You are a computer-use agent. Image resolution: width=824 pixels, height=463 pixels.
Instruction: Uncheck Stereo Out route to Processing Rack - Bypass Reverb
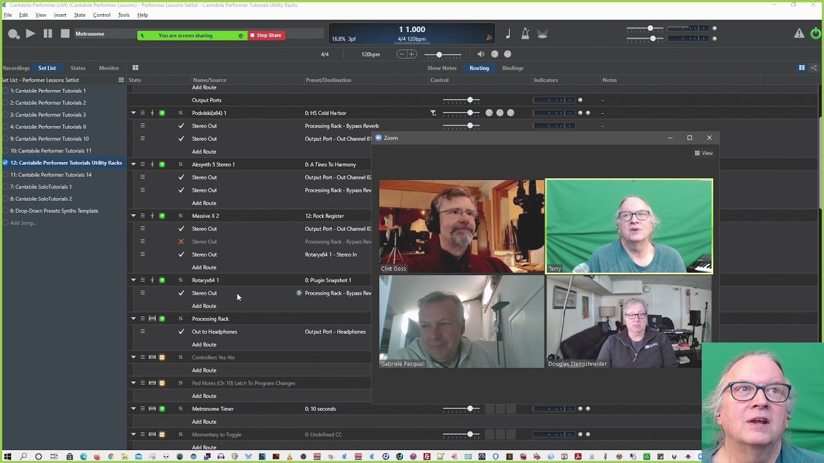pos(181,126)
